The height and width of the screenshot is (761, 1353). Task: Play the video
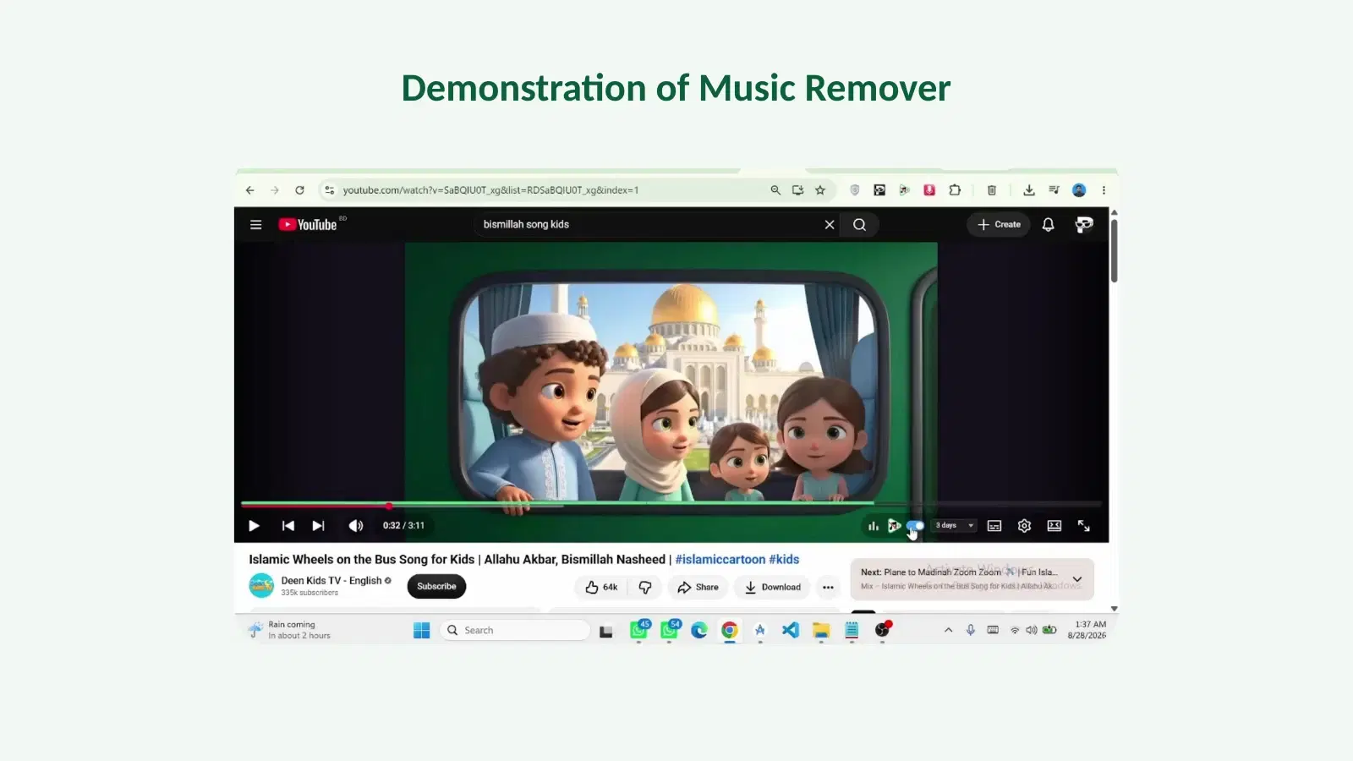coord(254,526)
